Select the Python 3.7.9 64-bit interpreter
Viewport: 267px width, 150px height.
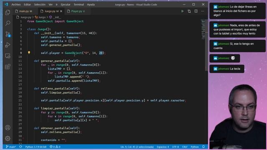tap(36, 147)
